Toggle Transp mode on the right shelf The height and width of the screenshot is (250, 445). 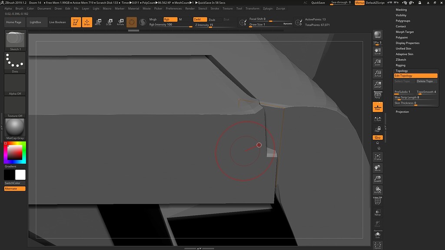(377, 213)
